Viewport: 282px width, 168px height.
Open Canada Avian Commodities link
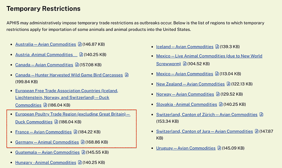tap(44, 65)
